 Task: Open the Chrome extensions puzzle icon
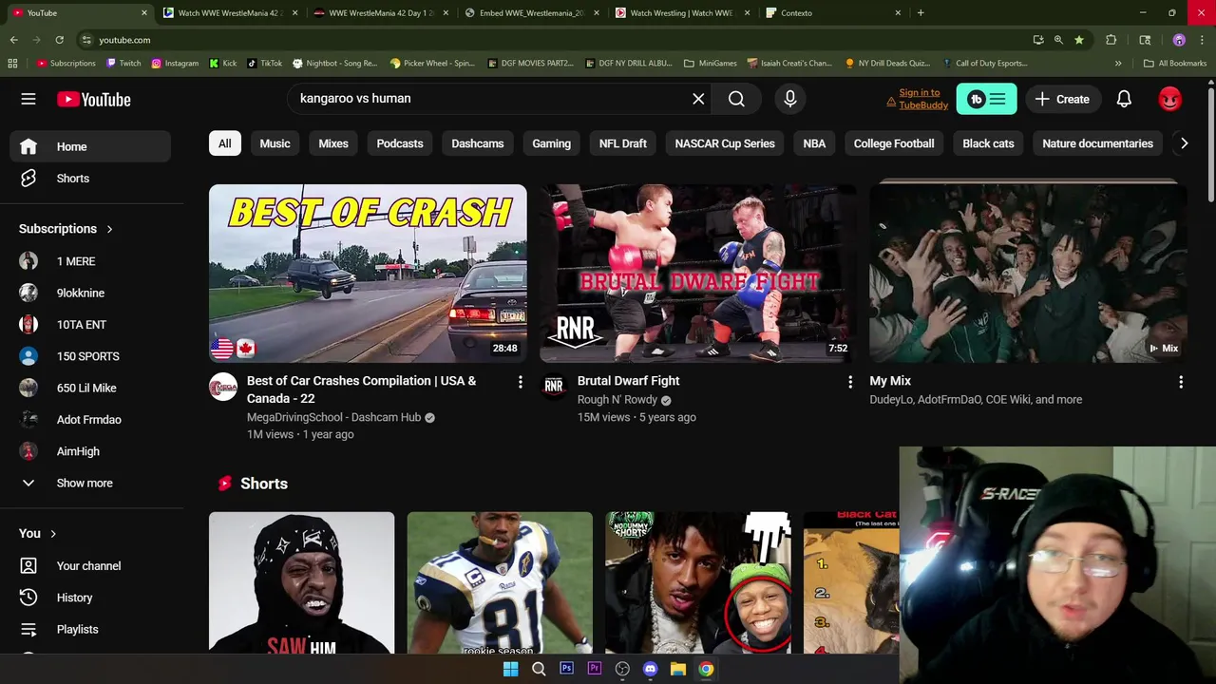[1111, 40]
